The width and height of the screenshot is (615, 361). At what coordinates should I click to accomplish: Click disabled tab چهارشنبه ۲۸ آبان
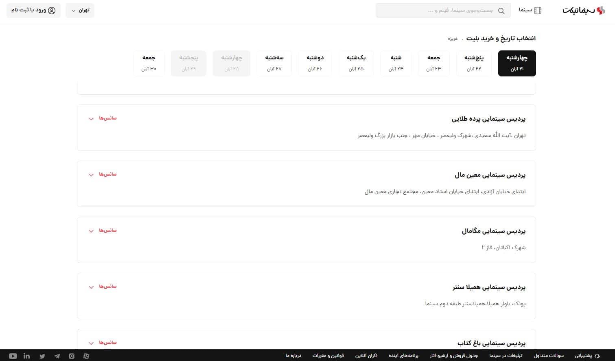232,63
